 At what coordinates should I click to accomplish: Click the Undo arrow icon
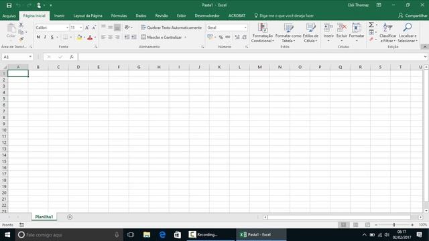coord(18,5)
